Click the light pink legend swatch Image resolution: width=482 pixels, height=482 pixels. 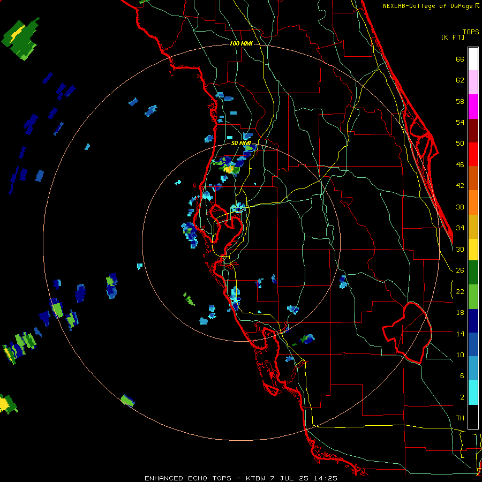473,82
